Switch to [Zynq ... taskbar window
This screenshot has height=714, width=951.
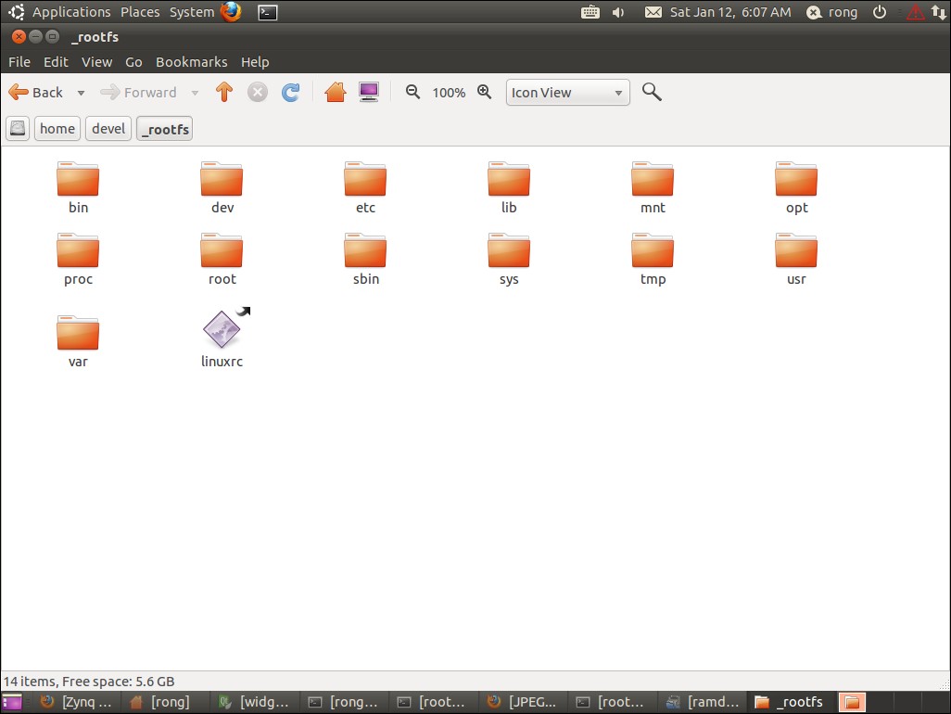(x=76, y=703)
